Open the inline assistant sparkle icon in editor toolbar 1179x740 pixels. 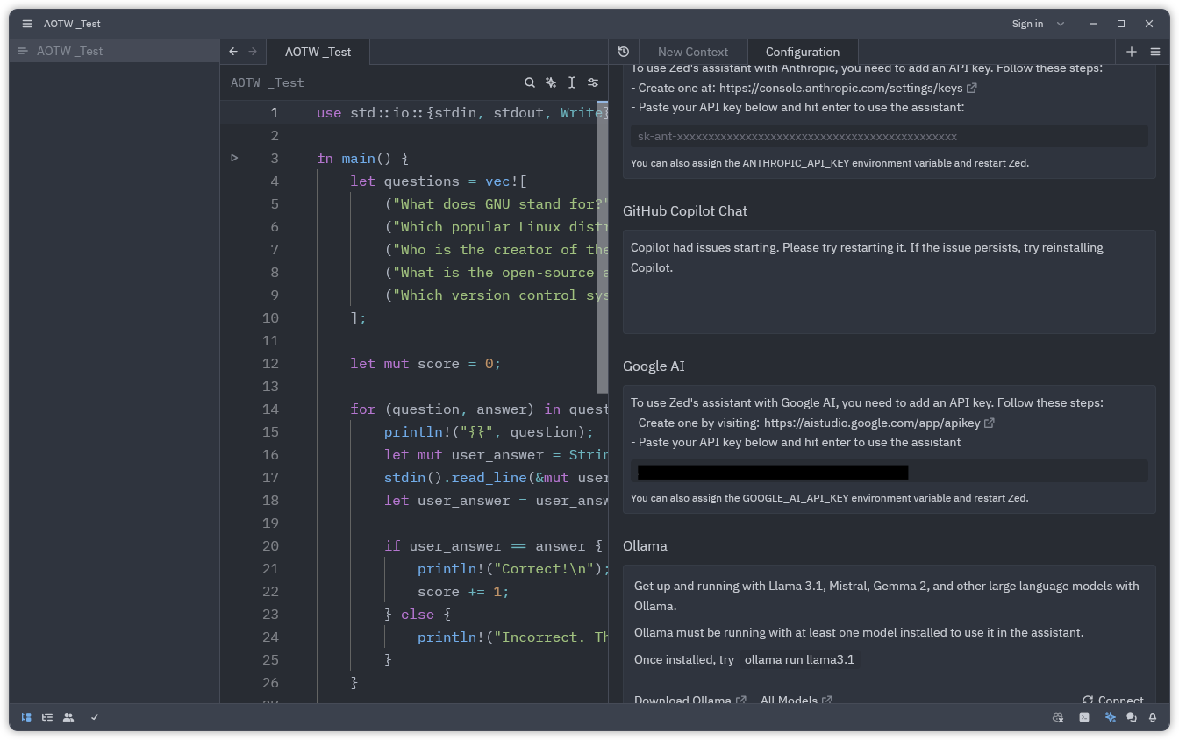[x=550, y=82]
